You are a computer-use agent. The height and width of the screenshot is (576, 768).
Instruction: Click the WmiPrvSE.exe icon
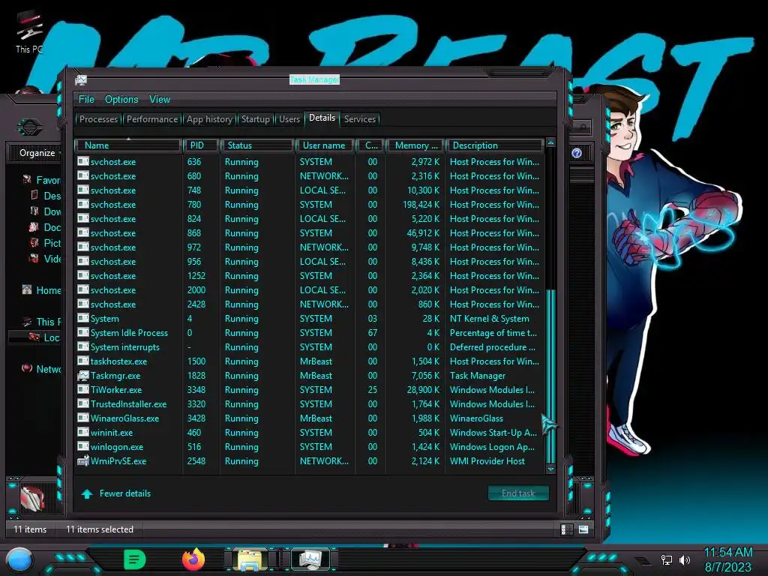pyautogui.click(x=83, y=460)
